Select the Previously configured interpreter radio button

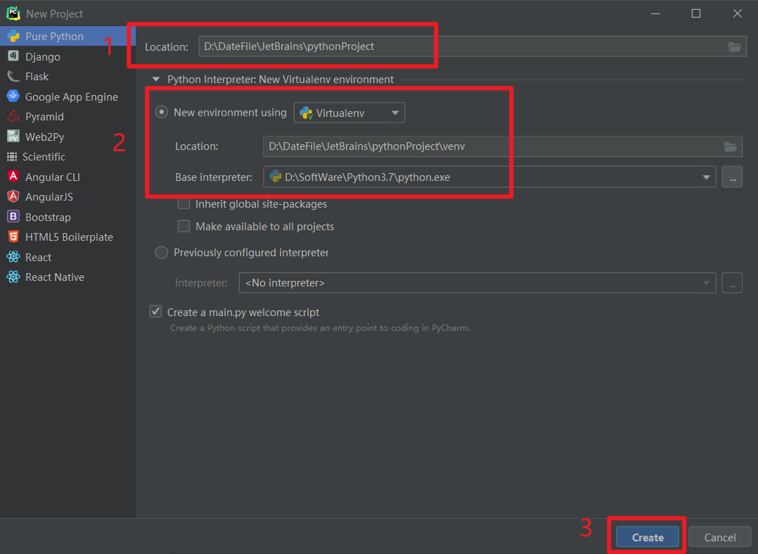pyautogui.click(x=162, y=253)
